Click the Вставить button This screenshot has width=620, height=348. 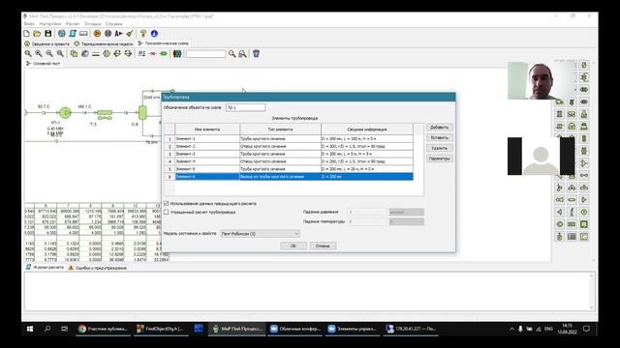click(x=439, y=137)
